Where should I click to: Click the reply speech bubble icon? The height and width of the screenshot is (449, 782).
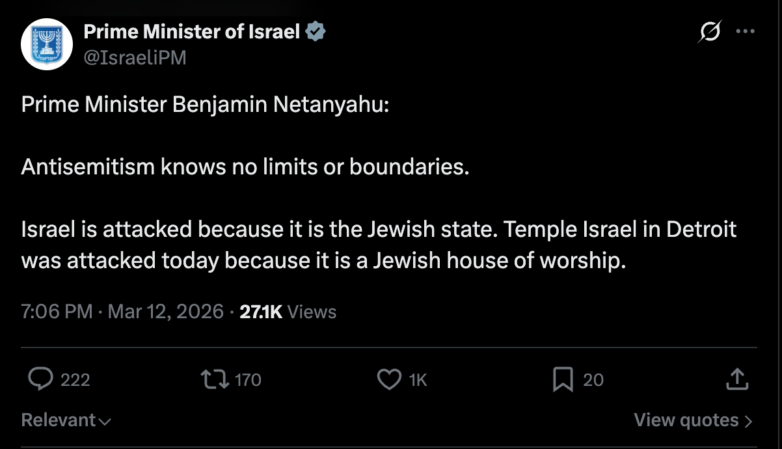41,379
